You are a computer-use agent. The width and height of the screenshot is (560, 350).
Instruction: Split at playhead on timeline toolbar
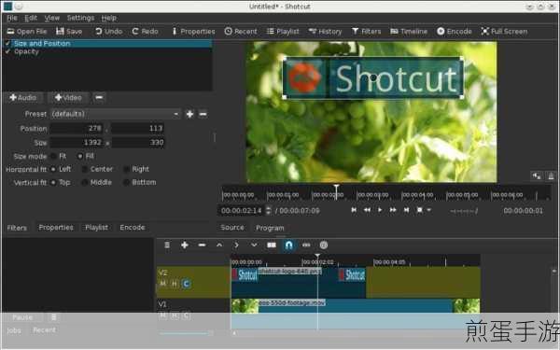click(x=272, y=245)
